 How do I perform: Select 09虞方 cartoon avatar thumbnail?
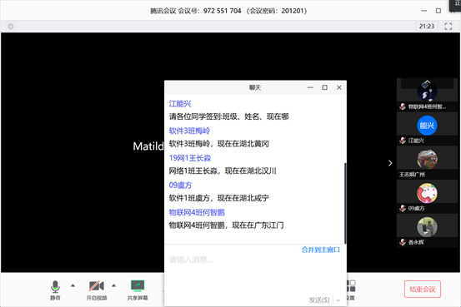(x=427, y=193)
